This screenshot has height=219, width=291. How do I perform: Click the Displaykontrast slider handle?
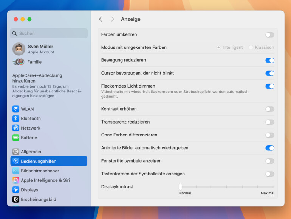click(180, 186)
